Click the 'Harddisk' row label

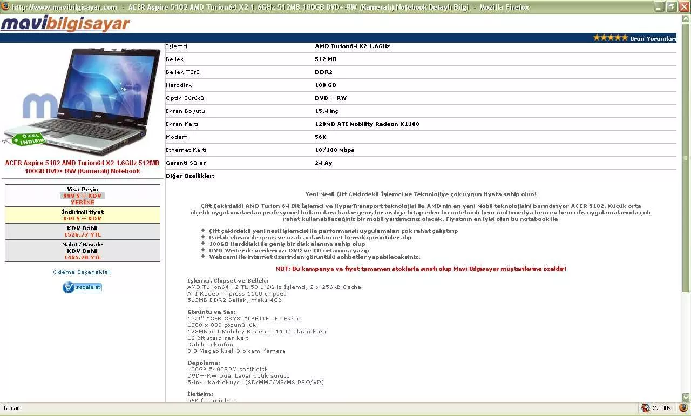point(179,85)
